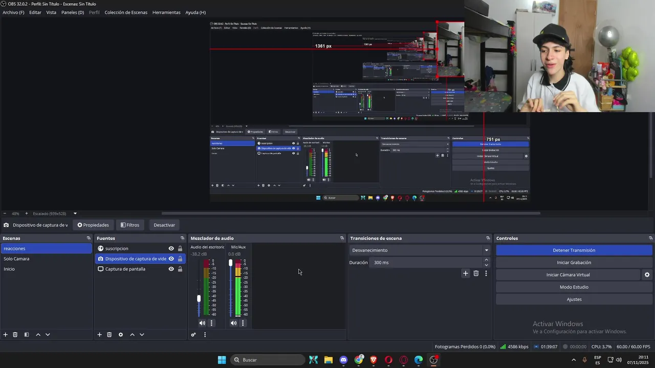
Task: Open Mic/Aux three-dot options menu
Action: pyautogui.click(x=243, y=323)
